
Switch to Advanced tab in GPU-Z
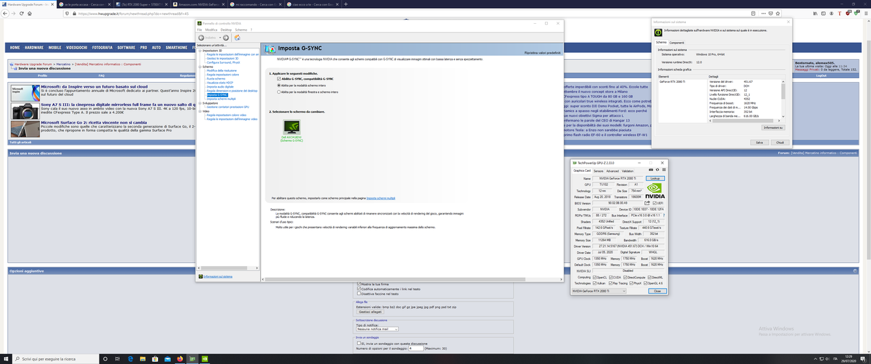pyautogui.click(x=612, y=171)
